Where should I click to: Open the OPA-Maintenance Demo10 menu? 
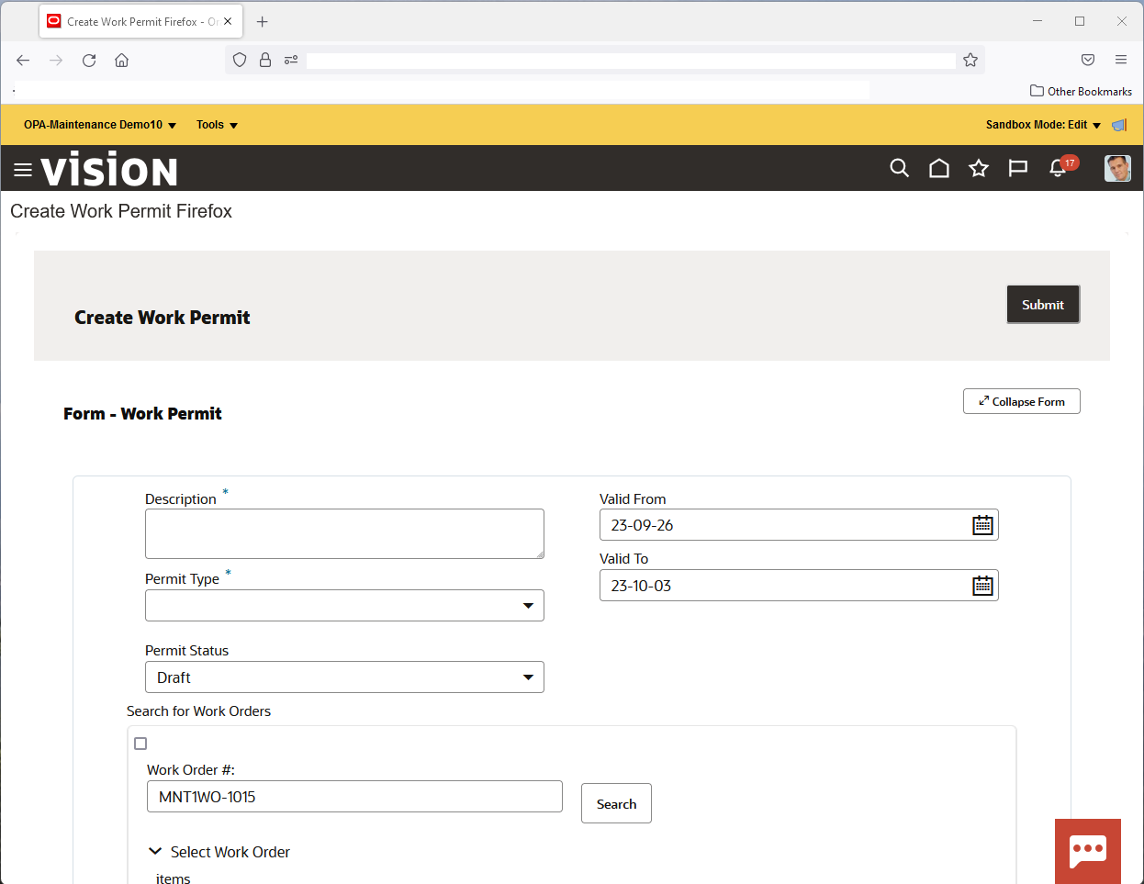[x=99, y=125]
